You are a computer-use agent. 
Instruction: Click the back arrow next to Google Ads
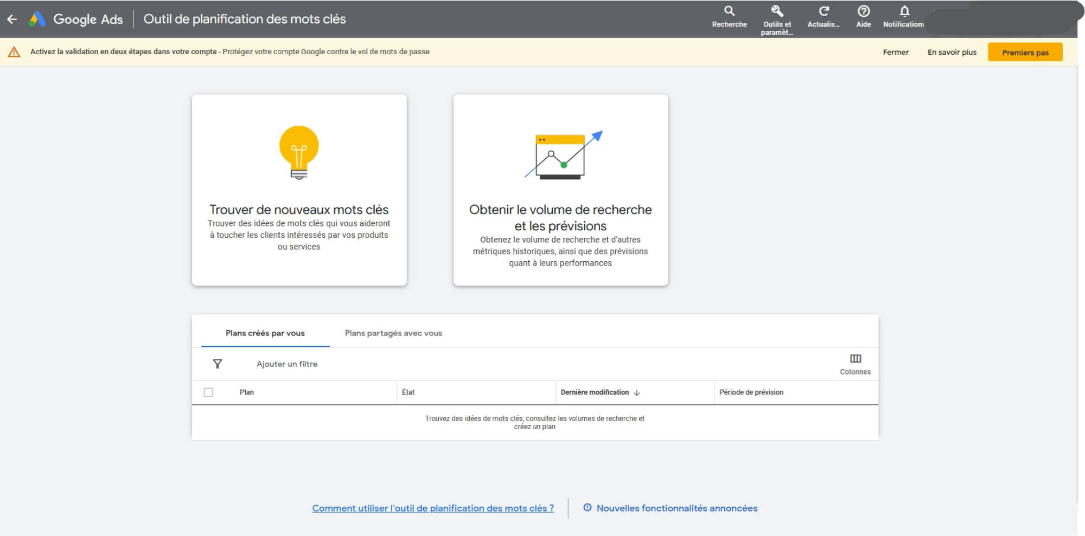point(12,18)
